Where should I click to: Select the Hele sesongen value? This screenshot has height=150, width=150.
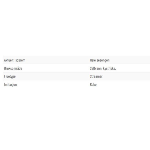tap(100, 60)
